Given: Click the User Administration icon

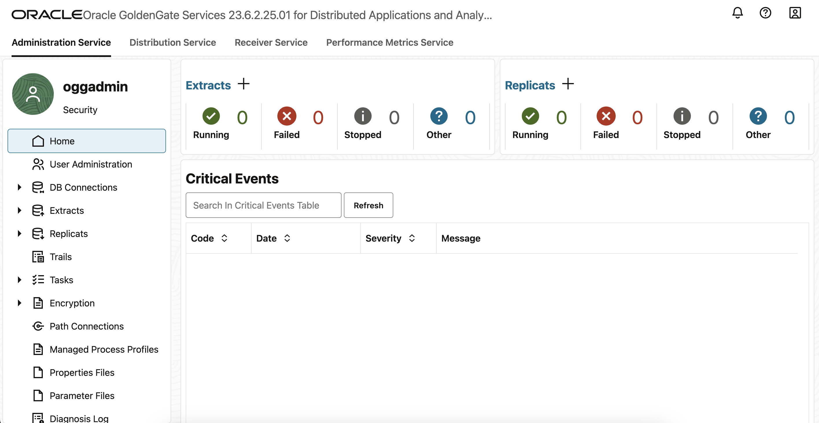Looking at the screenshot, I should (x=38, y=164).
